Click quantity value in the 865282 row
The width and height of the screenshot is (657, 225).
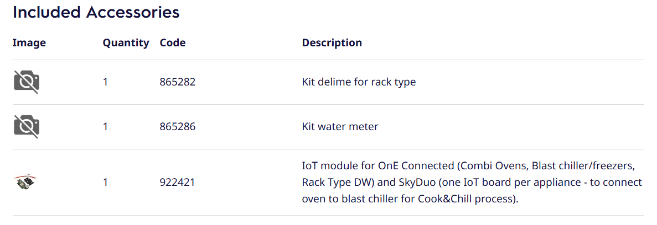click(105, 82)
